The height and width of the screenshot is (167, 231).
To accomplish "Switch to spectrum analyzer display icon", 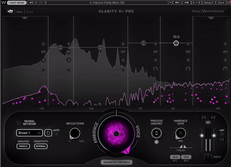I will 19,11.
